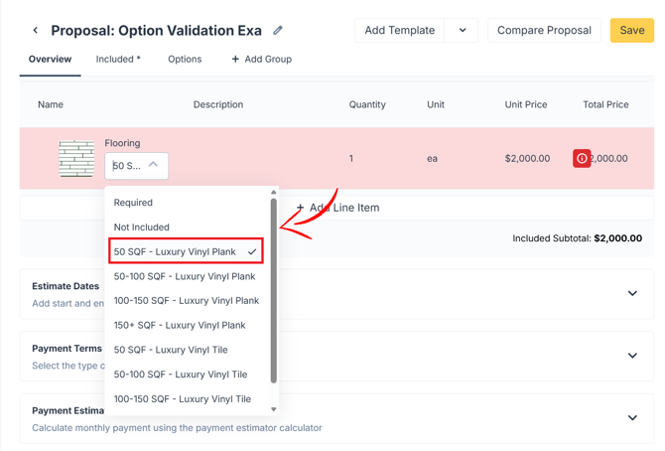The image size is (665, 451).
Task: Click the Unit Price column header
Action: point(526,104)
